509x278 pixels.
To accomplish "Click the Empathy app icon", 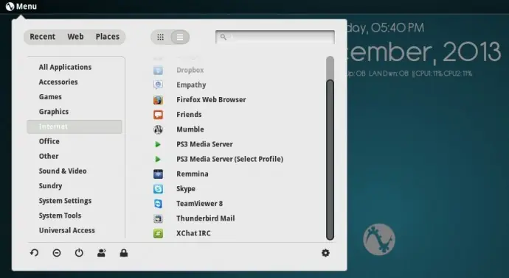I will [x=158, y=85].
